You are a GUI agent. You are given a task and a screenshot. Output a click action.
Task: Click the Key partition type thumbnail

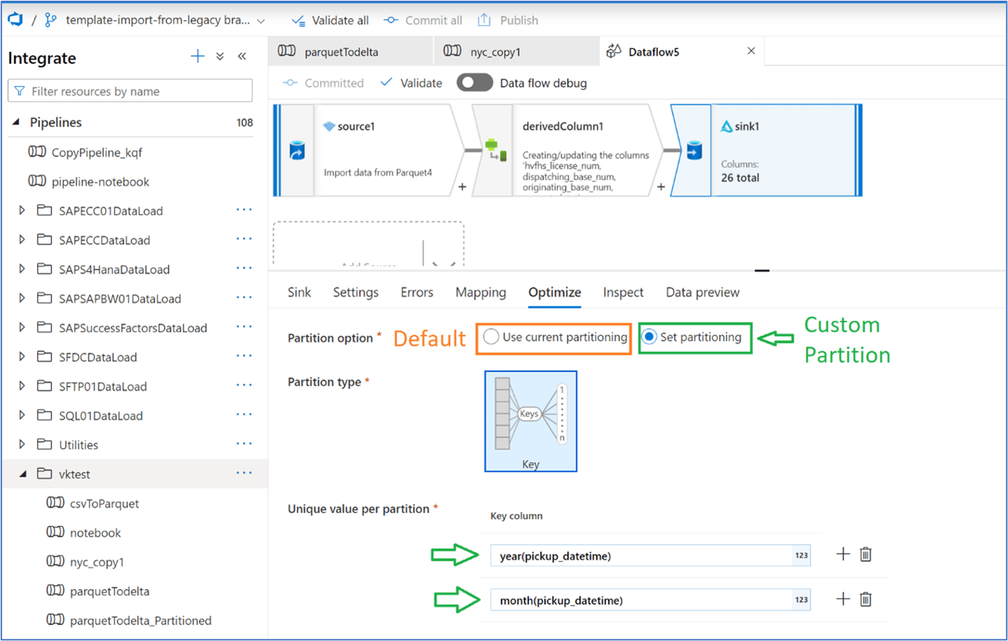(530, 421)
